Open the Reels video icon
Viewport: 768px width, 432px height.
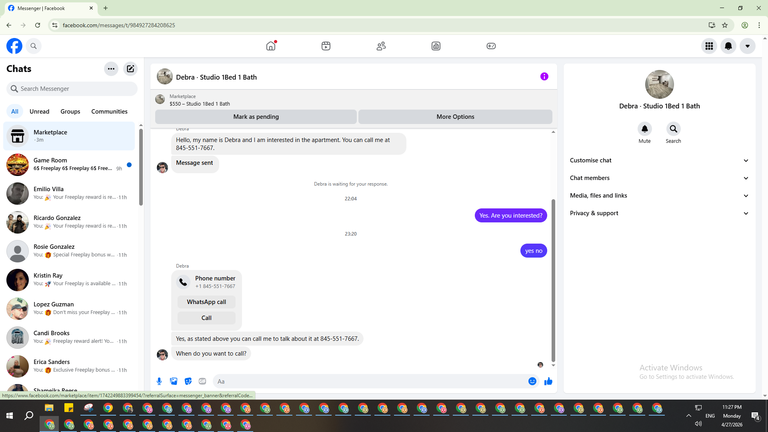(326, 46)
